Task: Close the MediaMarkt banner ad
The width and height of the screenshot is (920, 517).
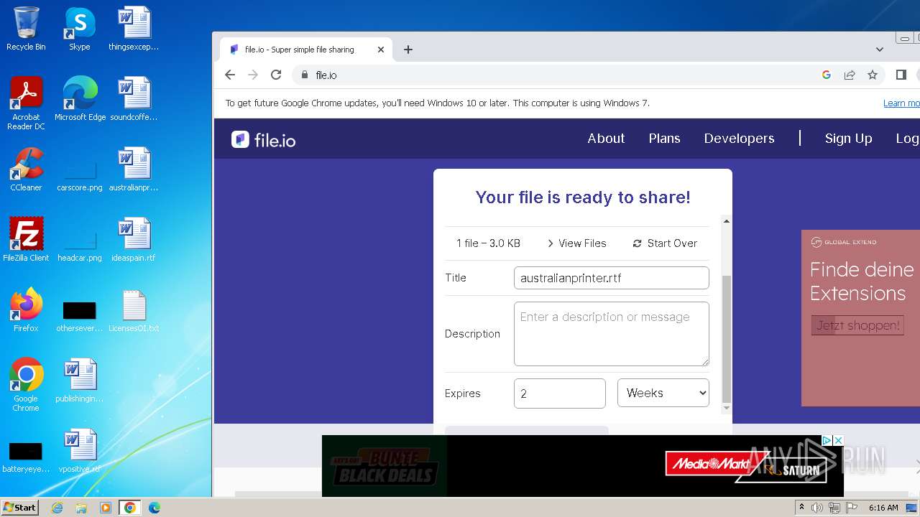Action: (x=837, y=440)
